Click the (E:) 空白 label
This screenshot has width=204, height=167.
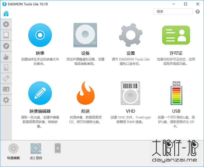pyautogui.click(x=36, y=158)
